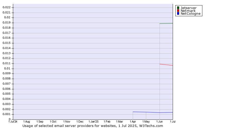The width and height of the screenshot is (232, 129).
Task: Click the 0.01 y-axis value
Action: tap(7, 68)
